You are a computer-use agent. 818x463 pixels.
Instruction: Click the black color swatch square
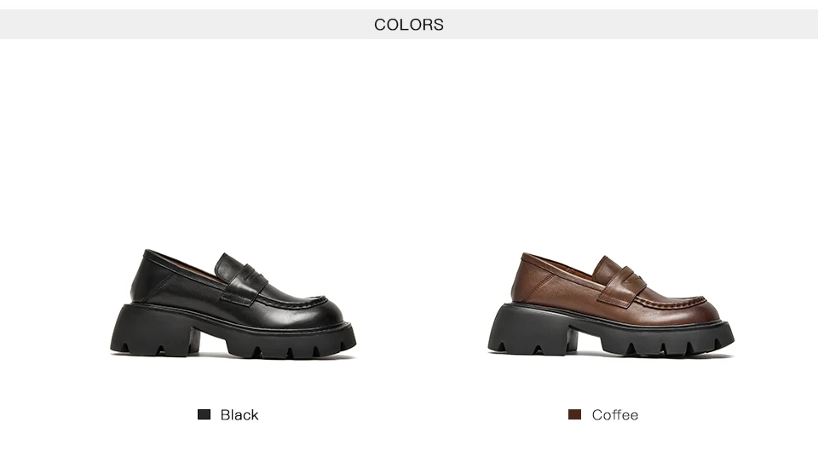pyautogui.click(x=204, y=414)
